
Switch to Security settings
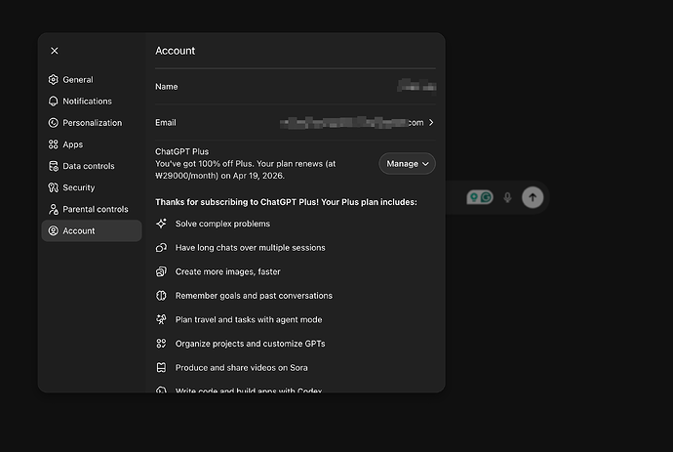78,187
